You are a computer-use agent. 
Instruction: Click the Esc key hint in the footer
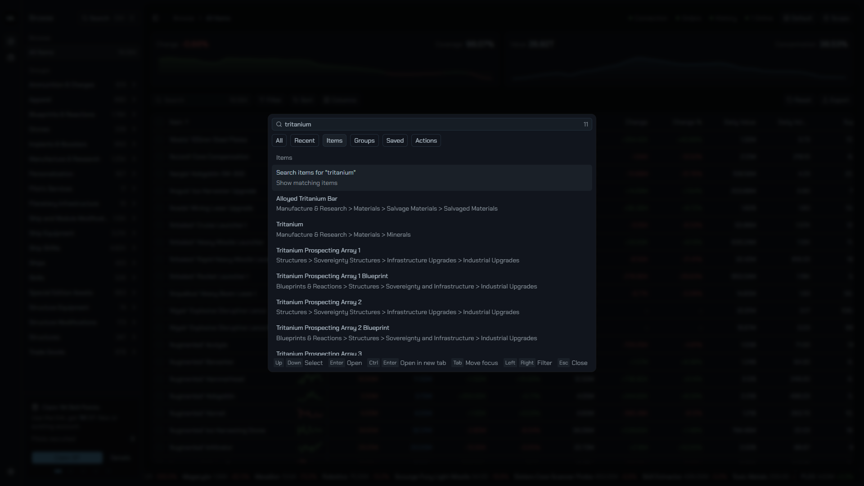tap(563, 363)
